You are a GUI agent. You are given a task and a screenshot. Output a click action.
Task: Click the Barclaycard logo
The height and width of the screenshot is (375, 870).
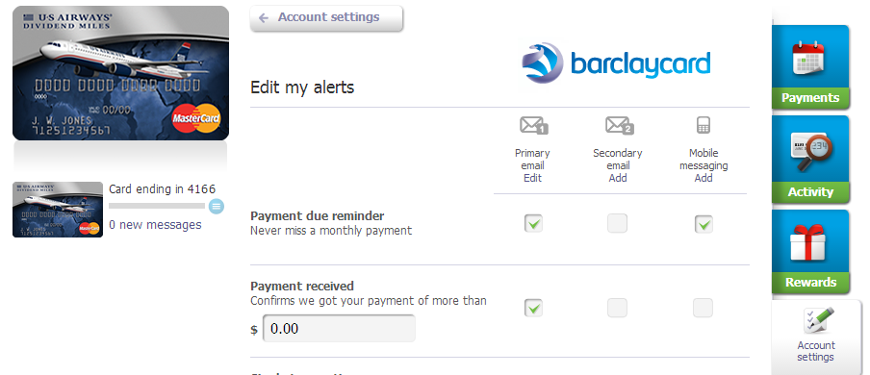coord(616,62)
